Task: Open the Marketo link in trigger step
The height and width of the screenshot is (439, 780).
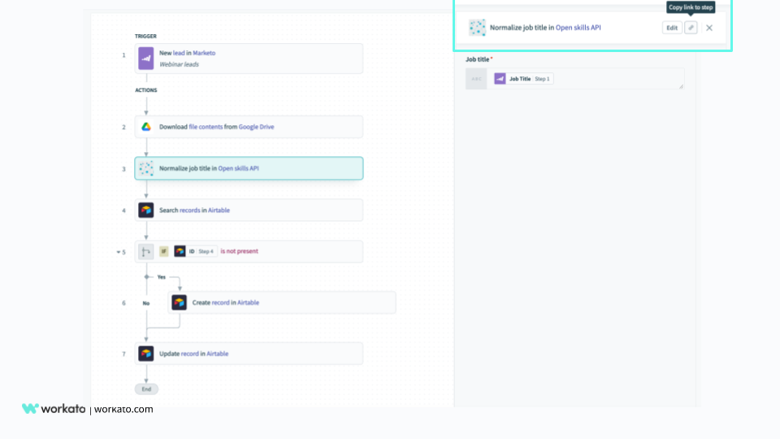Action: [204, 53]
